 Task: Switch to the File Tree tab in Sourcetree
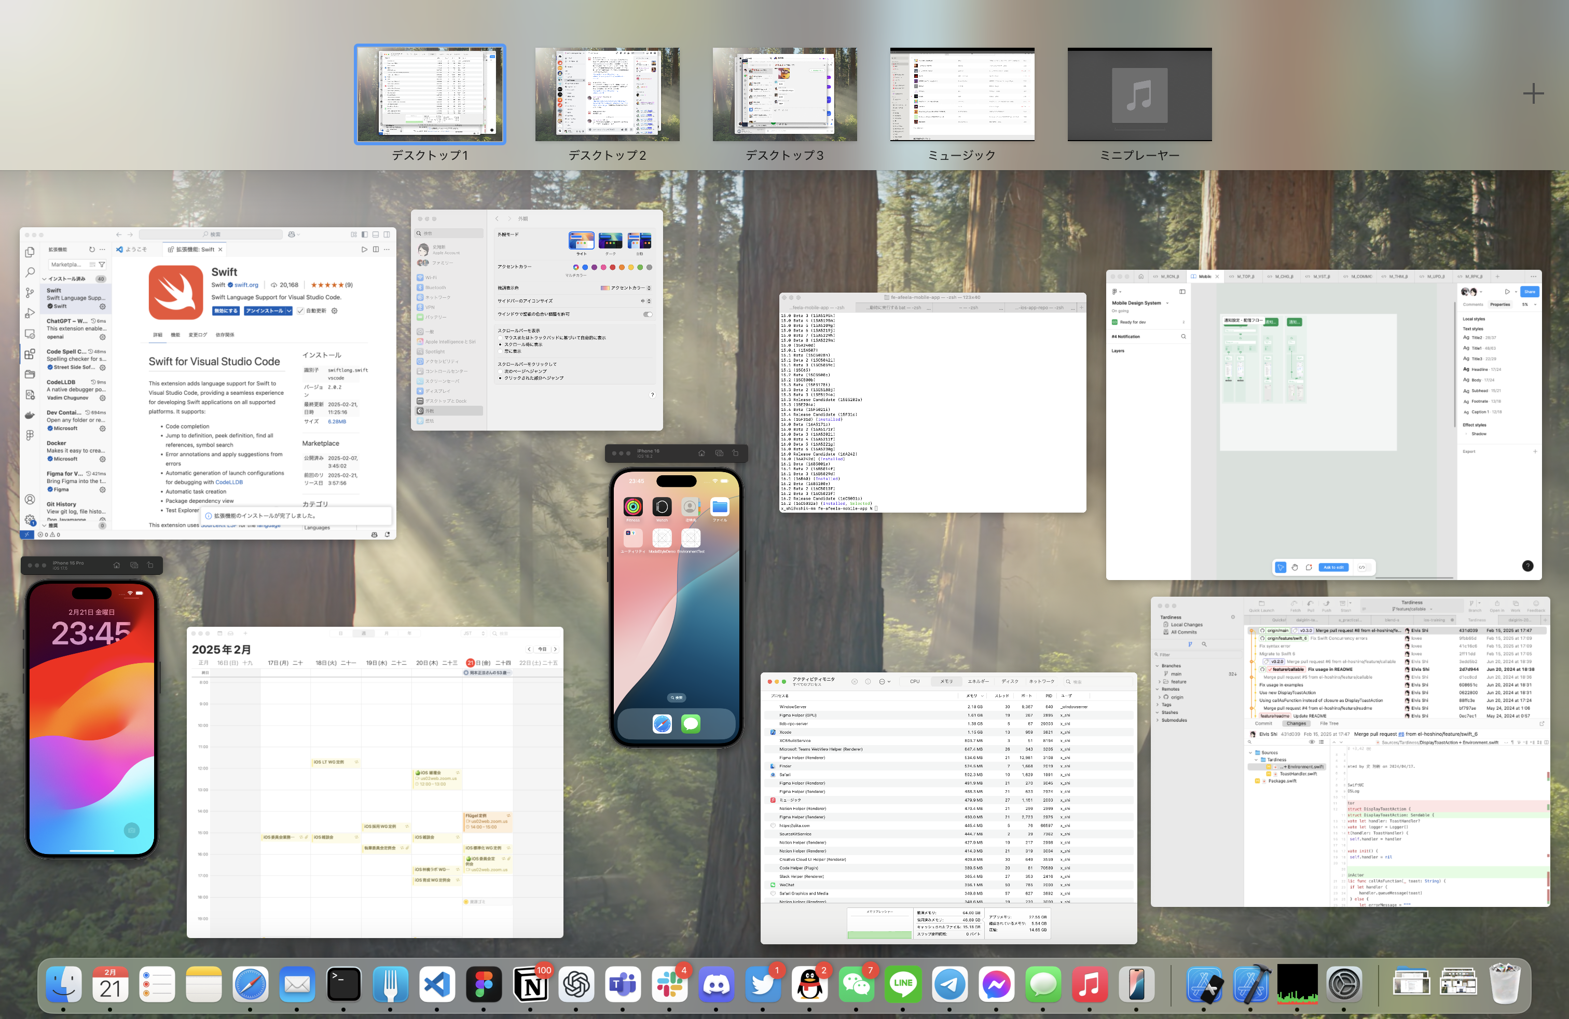coord(1330,723)
